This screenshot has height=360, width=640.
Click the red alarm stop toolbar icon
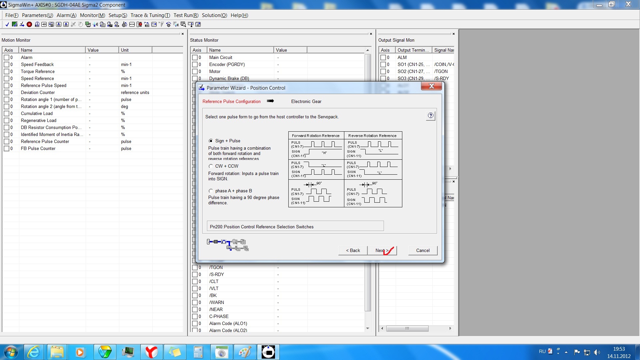coord(29,24)
